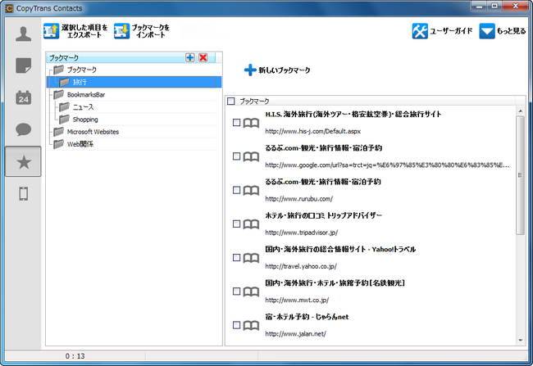The image size is (533, 366).
Task: Select the 旅行 folder
Action: coord(134,82)
